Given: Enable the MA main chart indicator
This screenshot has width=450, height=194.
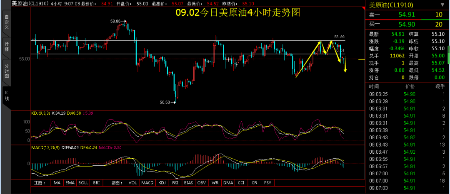Looking at the screenshot, I should coord(57,182).
